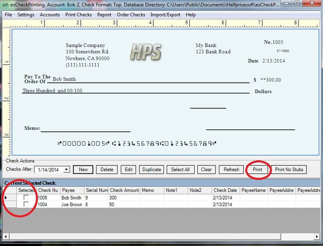Expand the Checks After date dropdown
Screen dimensions: 323x246
click(x=67, y=170)
